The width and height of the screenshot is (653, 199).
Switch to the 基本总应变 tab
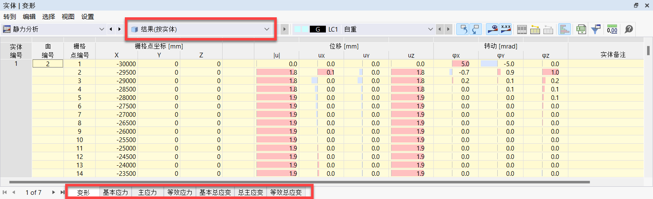tap(215, 193)
